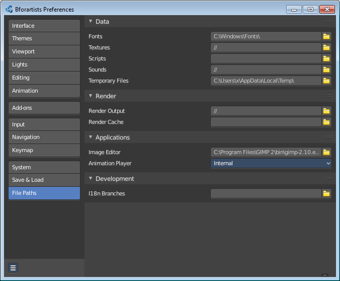Minimize the Bforartists Preferences window
Screen dimensions: 340x281
[x=294, y=10]
